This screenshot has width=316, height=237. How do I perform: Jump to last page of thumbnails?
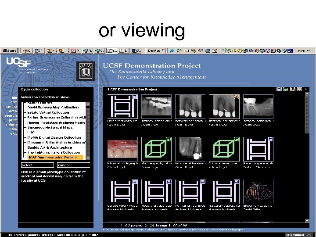(x=152, y=225)
